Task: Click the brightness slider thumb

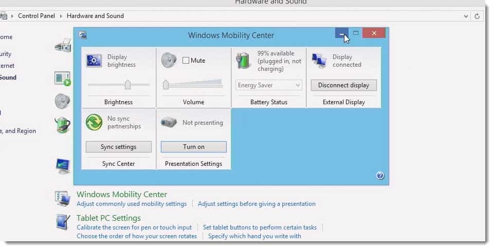Action: click(127, 85)
